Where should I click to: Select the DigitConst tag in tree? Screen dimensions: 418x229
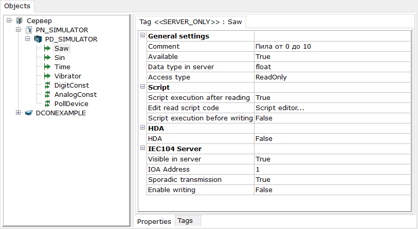pos(71,85)
